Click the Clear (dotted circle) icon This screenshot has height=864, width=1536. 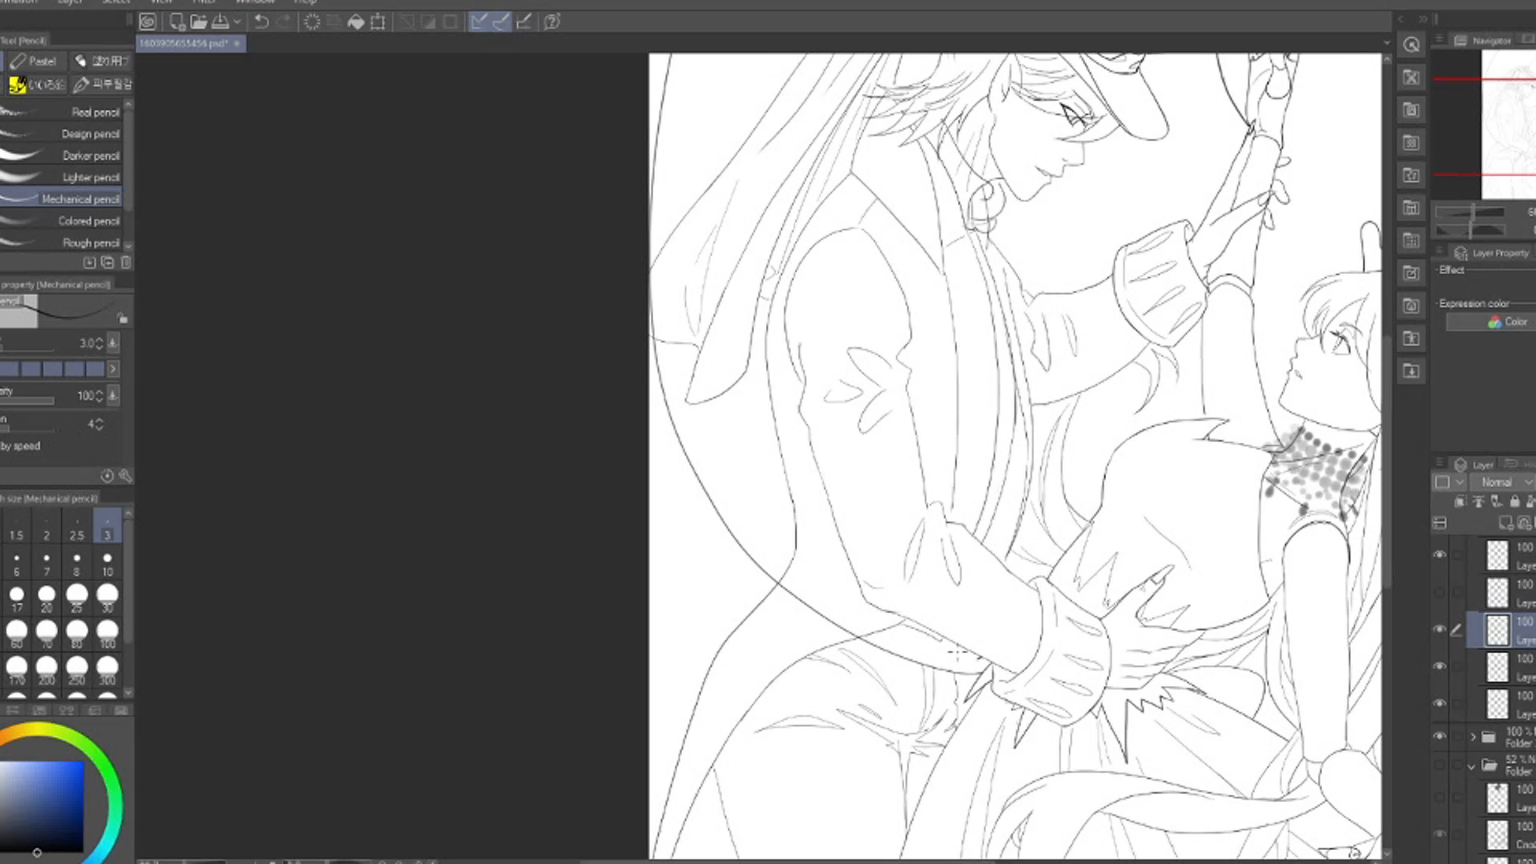click(312, 22)
